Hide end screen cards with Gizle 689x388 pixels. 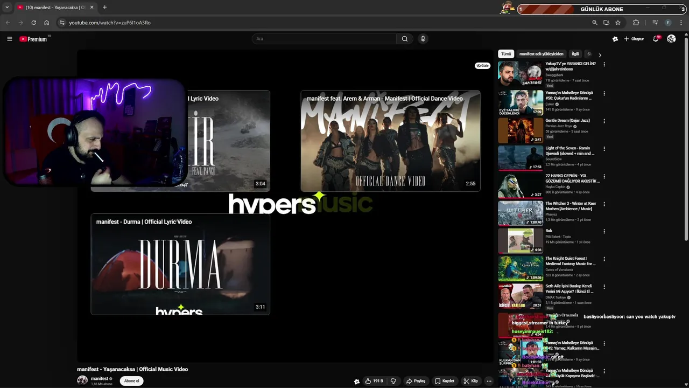click(x=482, y=66)
